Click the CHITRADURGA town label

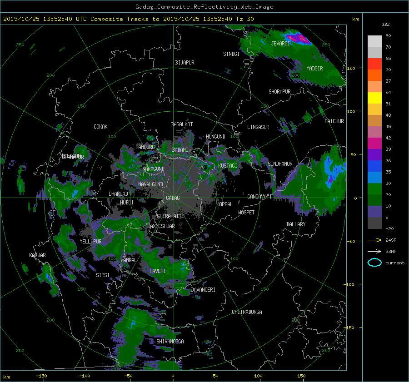tap(247, 312)
